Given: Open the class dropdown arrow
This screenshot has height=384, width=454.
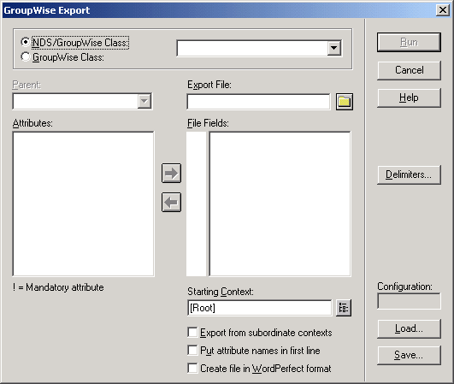Looking at the screenshot, I should click(333, 48).
